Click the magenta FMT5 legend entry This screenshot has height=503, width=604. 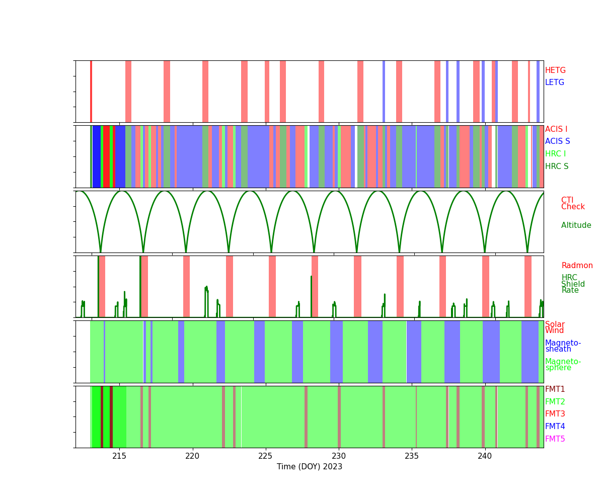[x=555, y=440]
